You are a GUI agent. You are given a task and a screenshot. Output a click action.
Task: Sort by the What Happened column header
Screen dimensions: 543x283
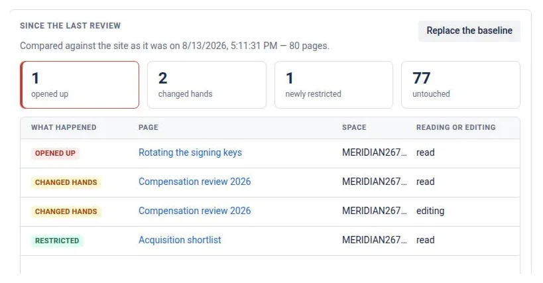point(64,127)
